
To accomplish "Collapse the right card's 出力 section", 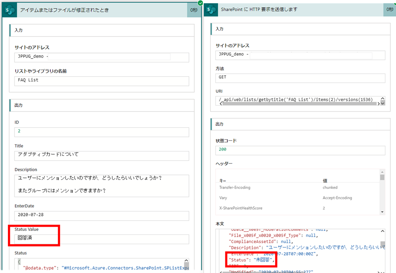I will point(300,124).
